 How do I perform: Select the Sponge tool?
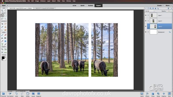coord(5,30)
